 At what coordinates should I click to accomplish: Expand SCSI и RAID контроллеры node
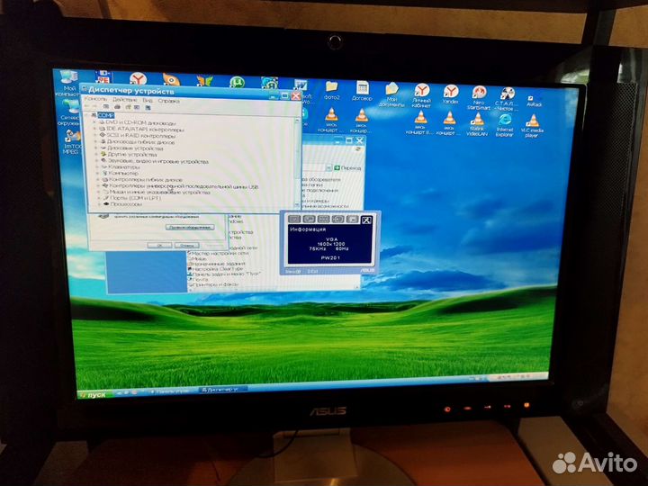96,135
